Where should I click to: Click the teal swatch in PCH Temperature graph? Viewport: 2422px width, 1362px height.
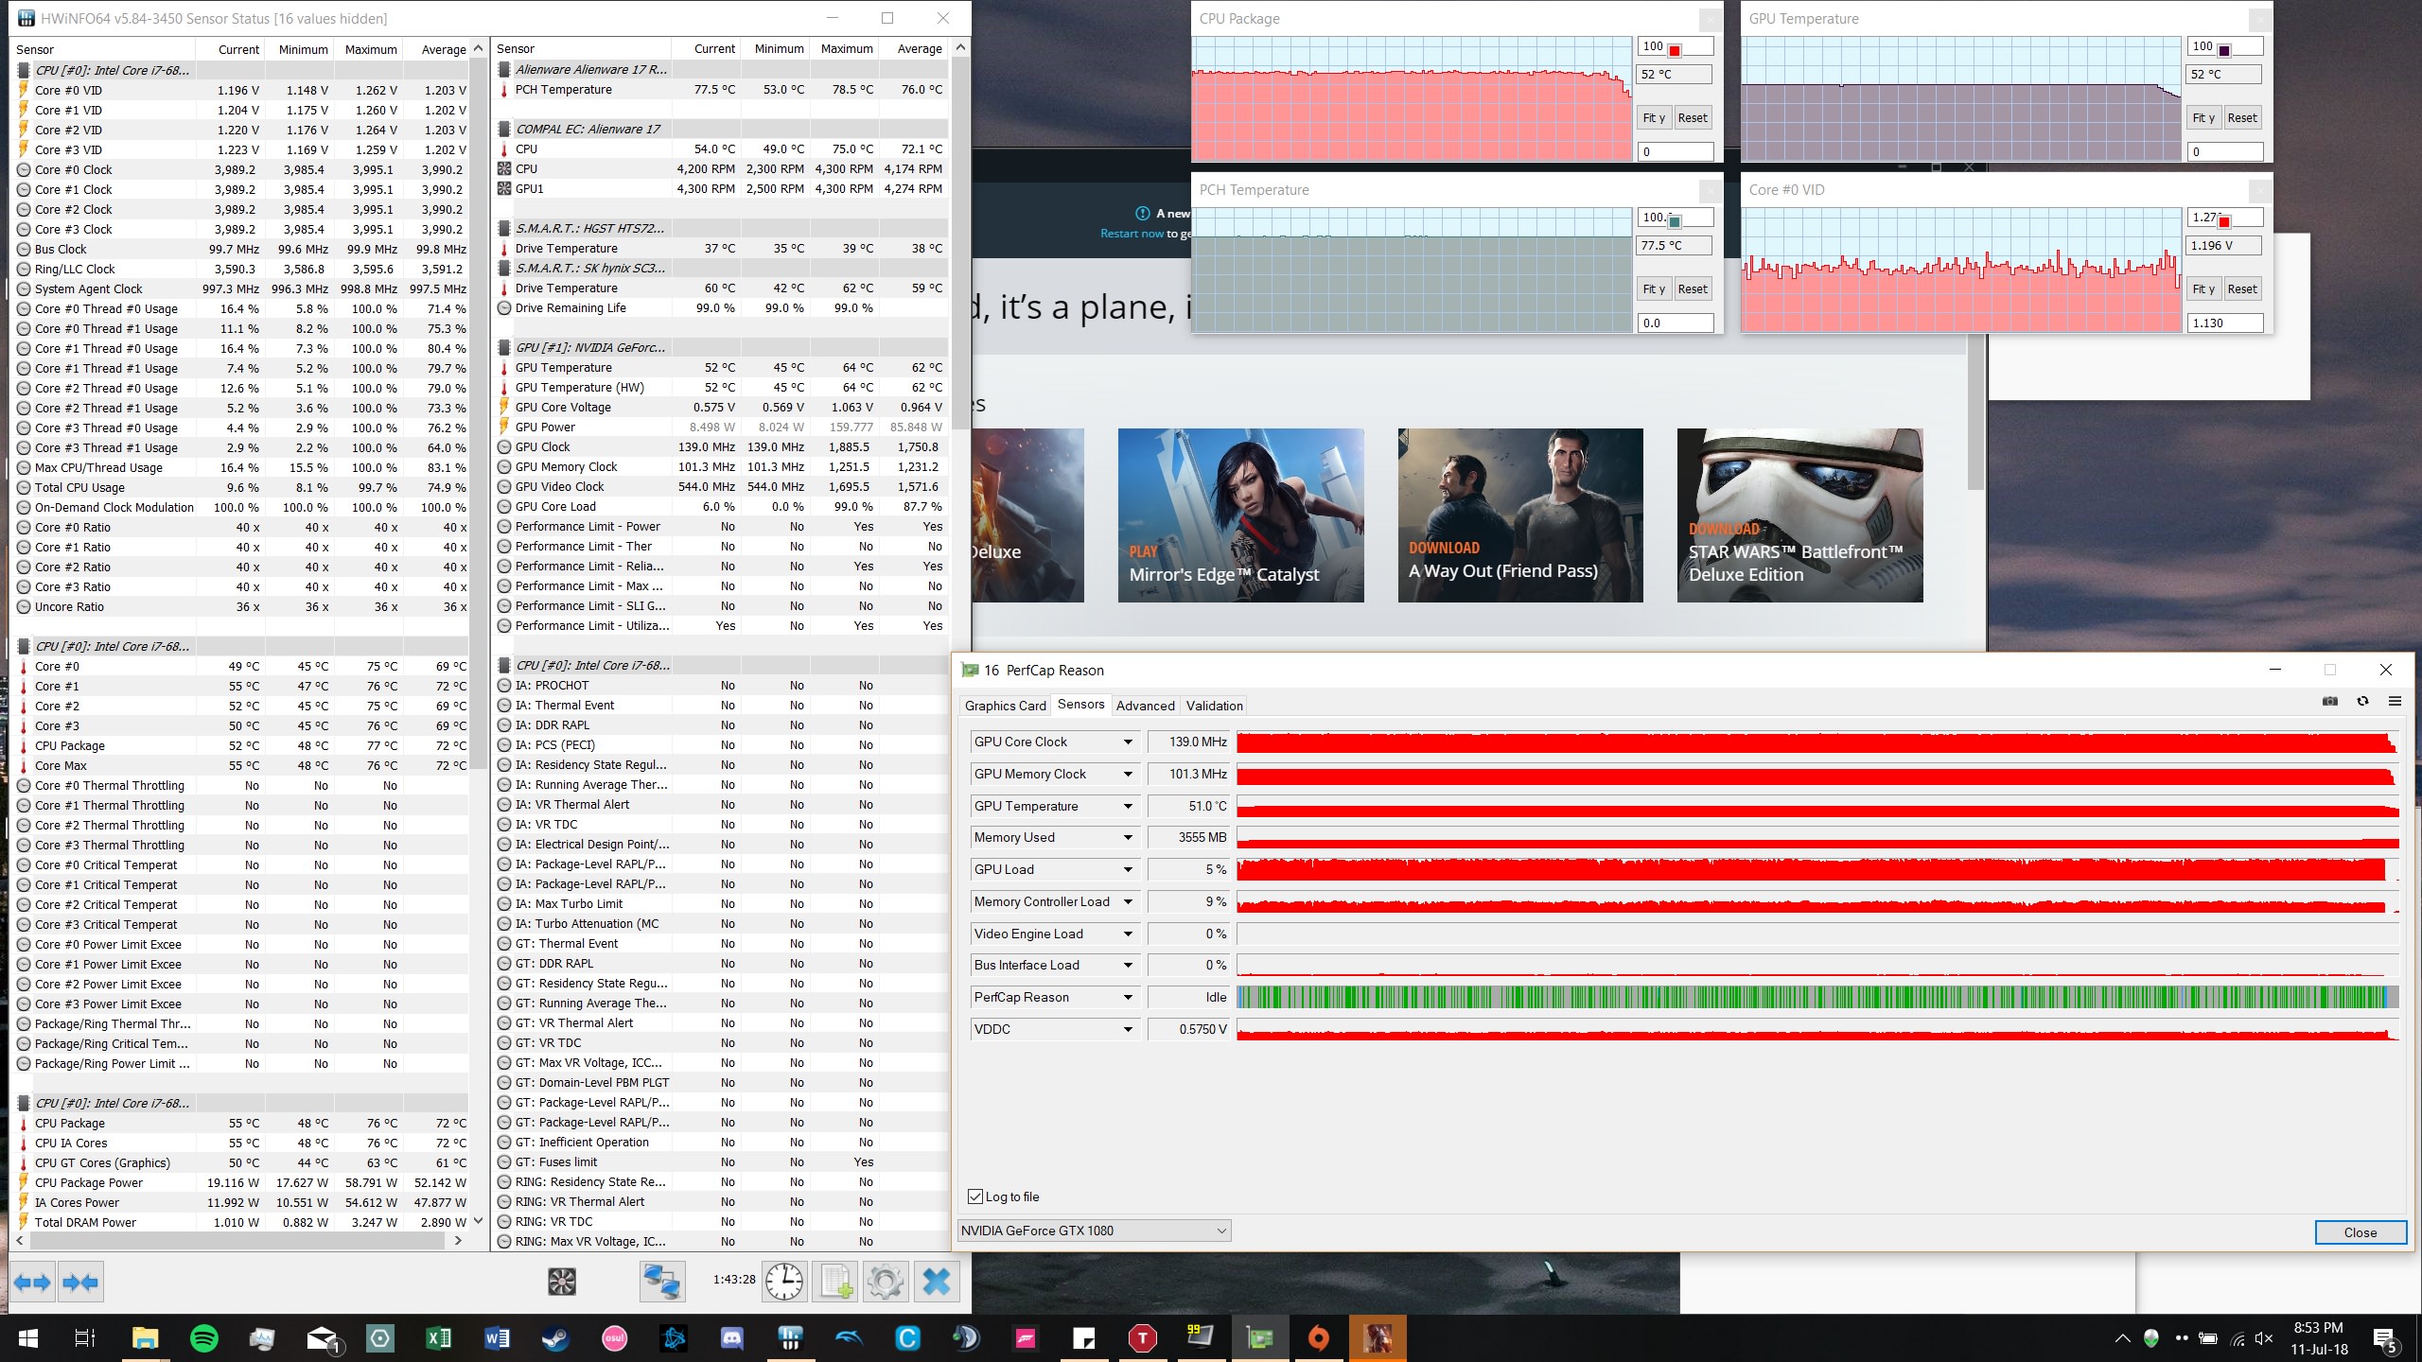(1675, 221)
